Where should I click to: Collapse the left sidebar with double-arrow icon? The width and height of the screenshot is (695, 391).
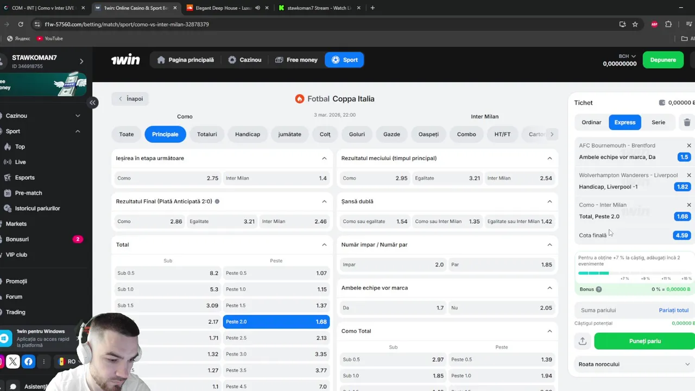coord(93,102)
